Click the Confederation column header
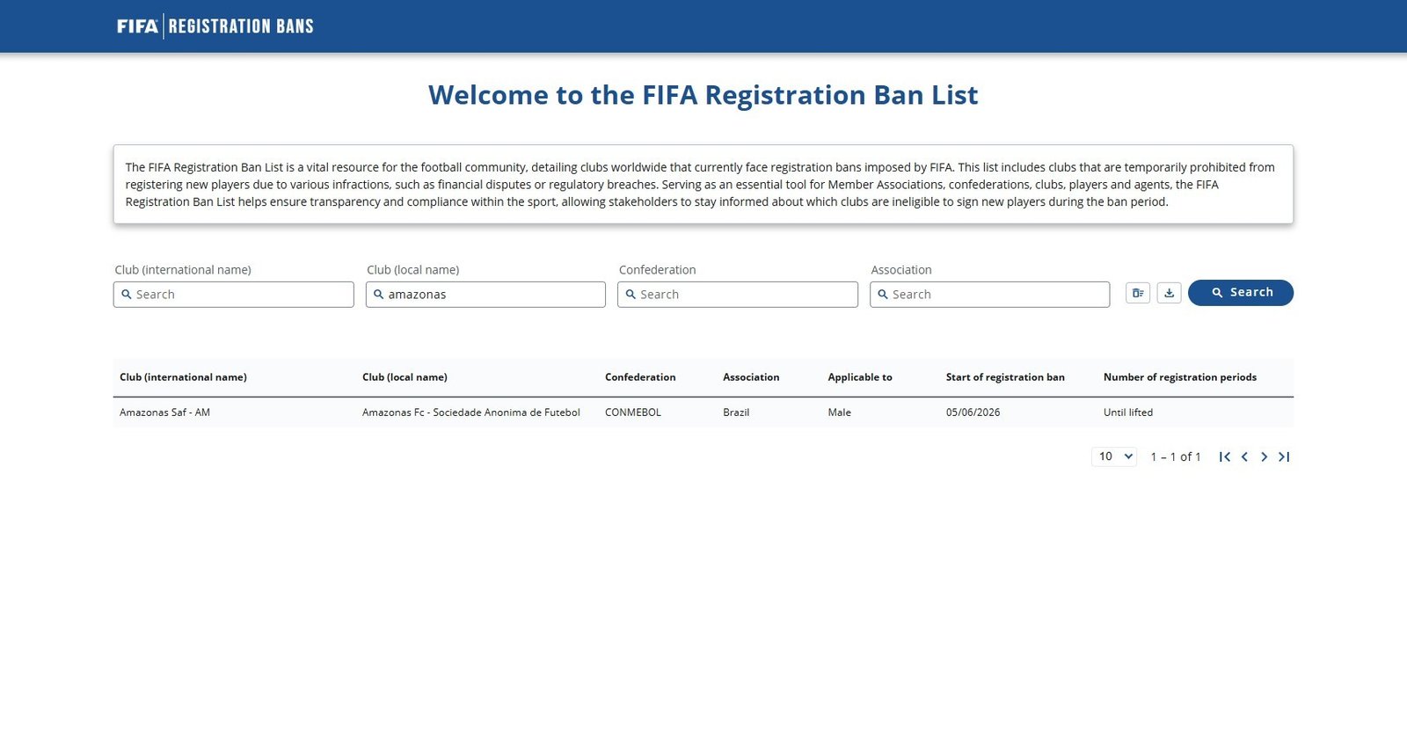This screenshot has height=730, width=1407. pos(640,377)
